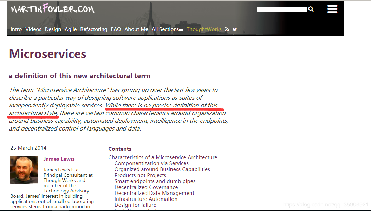The width and height of the screenshot is (371, 211).
Task: Click into the search input field
Action: pos(281,9)
